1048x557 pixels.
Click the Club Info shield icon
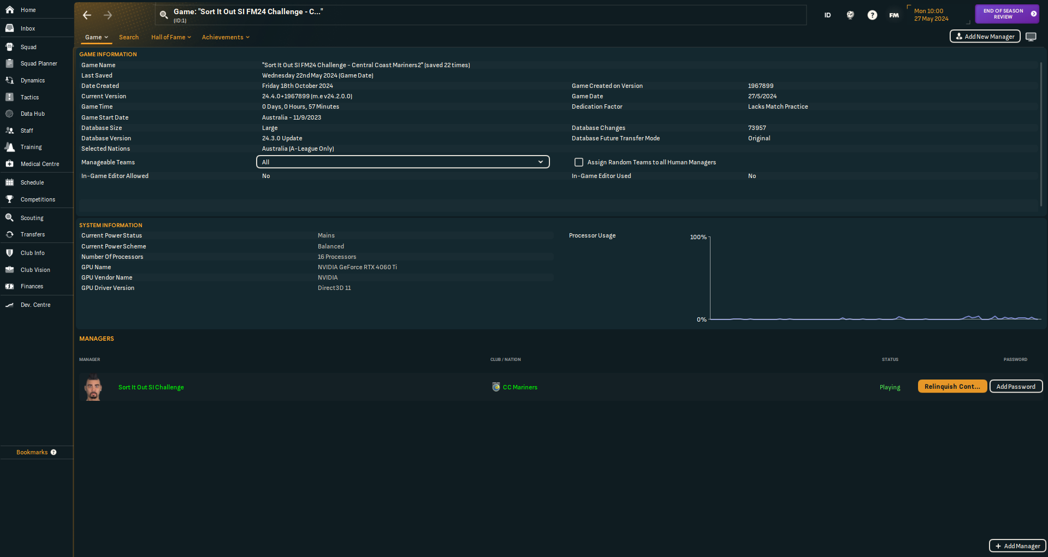[x=9, y=253]
